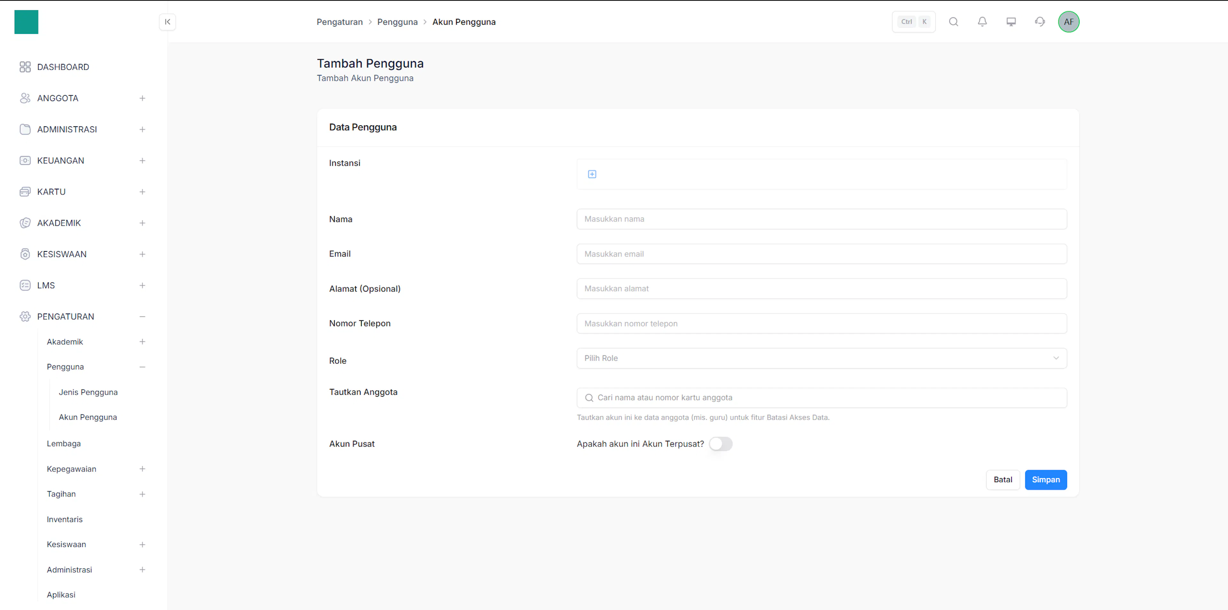Expand the Kepegawaian submenu plus
This screenshot has width=1228, height=610.
(x=142, y=469)
